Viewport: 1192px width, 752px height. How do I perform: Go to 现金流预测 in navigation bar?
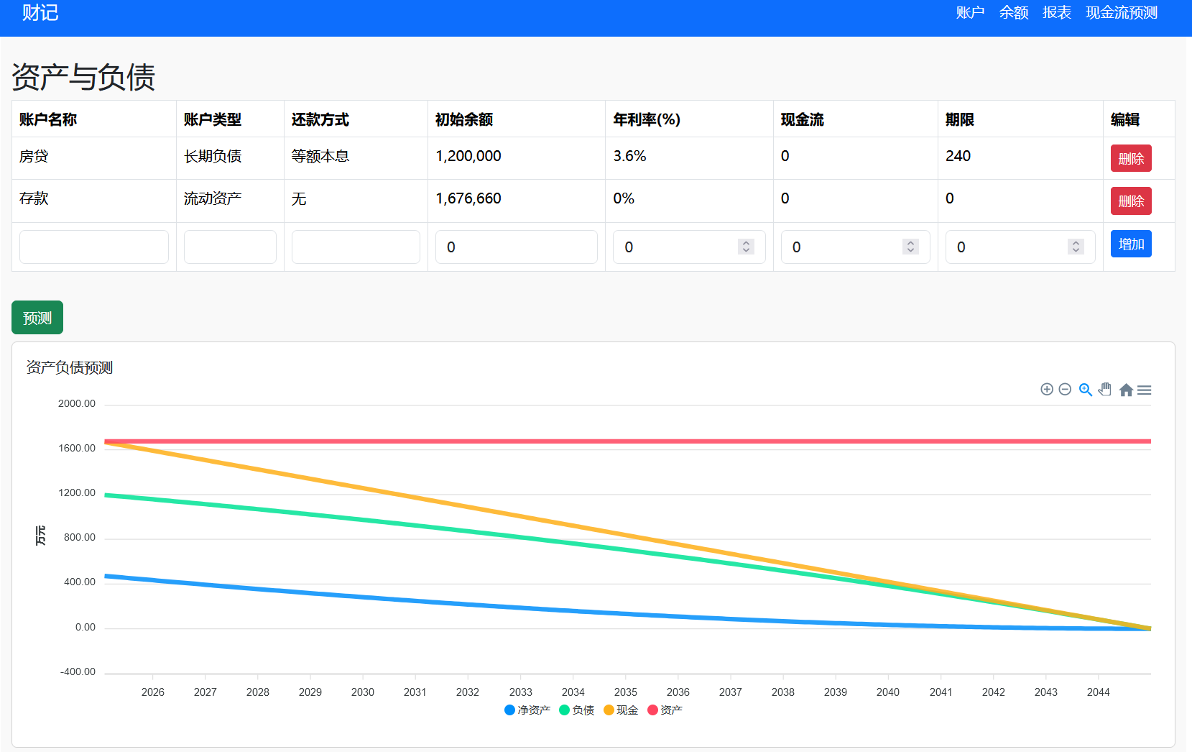coord(1121,13)
